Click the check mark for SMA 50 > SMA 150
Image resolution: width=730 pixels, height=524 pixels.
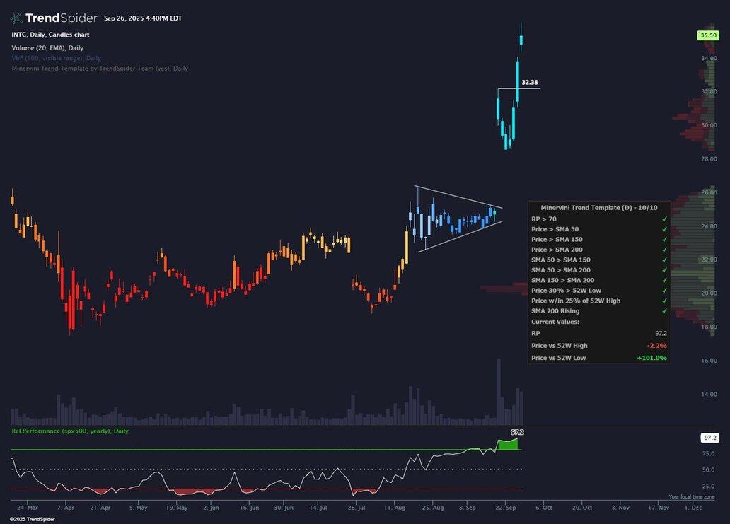664,260
